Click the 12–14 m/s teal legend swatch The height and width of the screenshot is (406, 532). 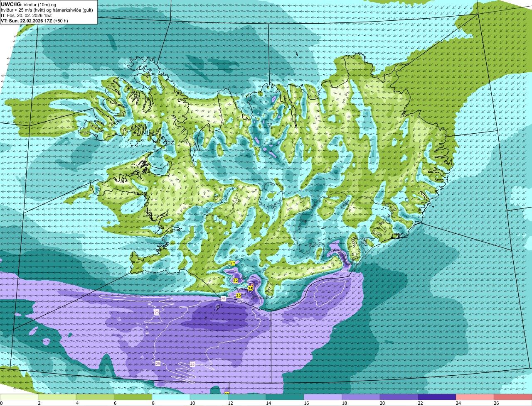tap(247, 397)
